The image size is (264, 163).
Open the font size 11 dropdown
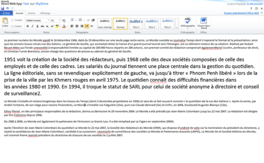point(56,20)
